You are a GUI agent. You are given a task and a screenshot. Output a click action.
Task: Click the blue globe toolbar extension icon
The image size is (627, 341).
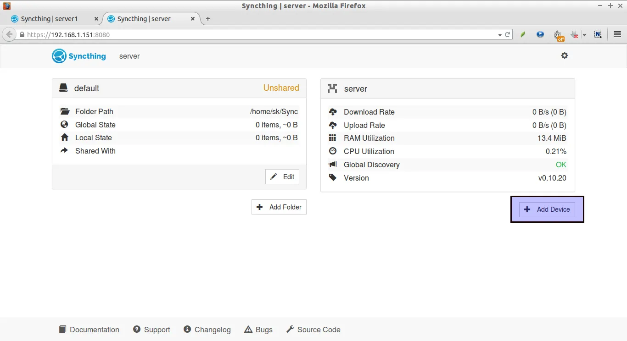540,34
